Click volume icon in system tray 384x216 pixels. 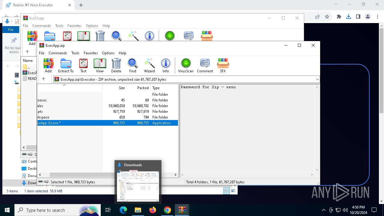(345, 210)
